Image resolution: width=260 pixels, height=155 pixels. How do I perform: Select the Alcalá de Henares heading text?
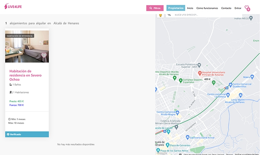point(66,23)
